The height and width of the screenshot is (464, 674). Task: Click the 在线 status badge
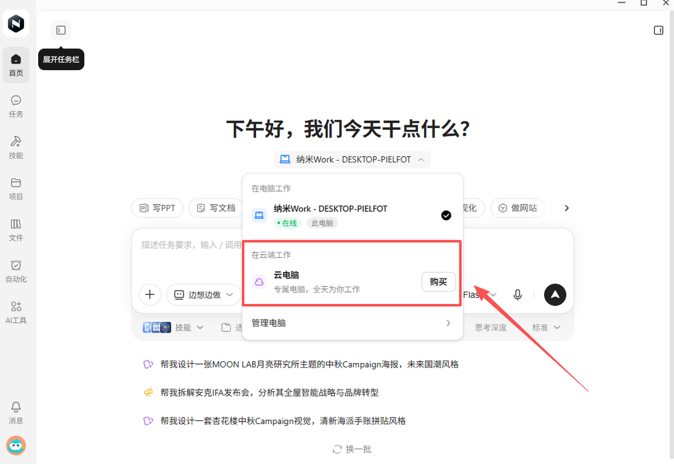click(x=288, y=223)
